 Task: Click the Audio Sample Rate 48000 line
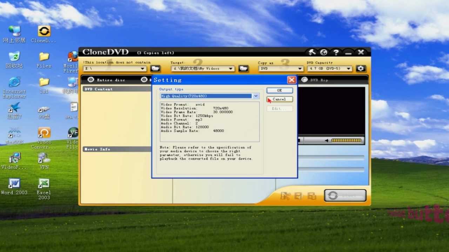192,131
